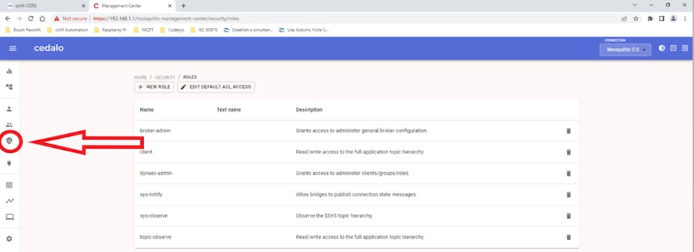Click the New Role button

(154, 87)
